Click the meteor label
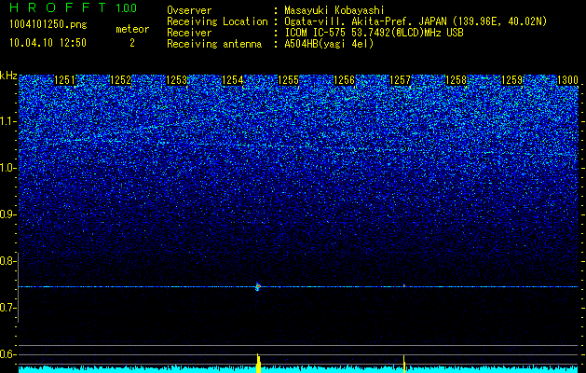The width and height of the screenshot is (586, 373). coord(132,29)
